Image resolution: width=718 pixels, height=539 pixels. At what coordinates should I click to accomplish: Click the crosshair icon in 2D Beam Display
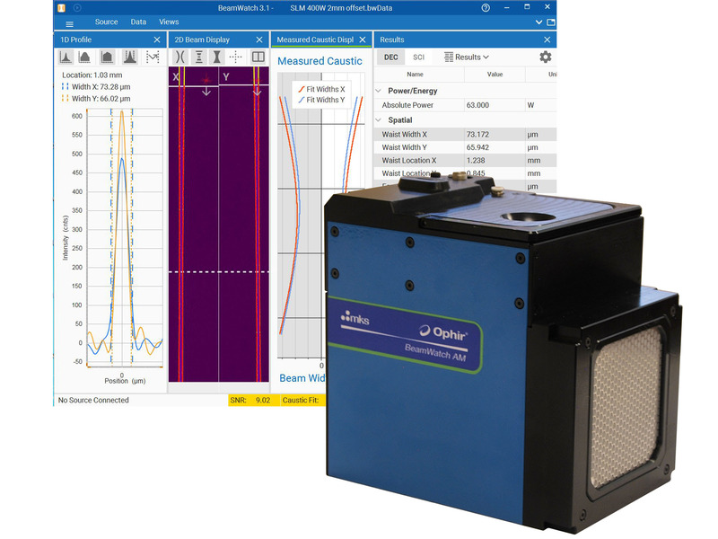pyautogui.click(x=237, y=57)
